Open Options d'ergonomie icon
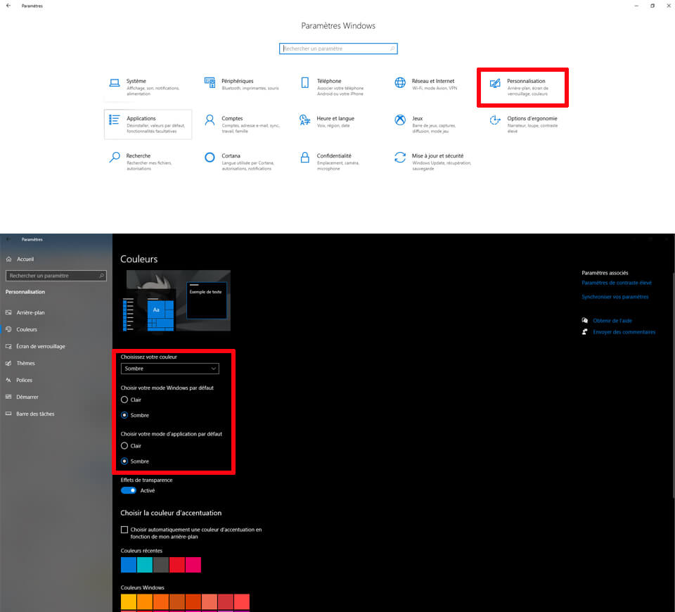The height and width of the screenshot is (612, 675). pyautogui.click(x=495, y=120)
